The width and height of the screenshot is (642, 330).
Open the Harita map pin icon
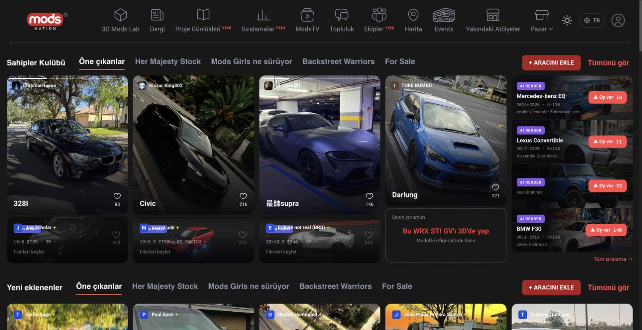pos(413,15)
